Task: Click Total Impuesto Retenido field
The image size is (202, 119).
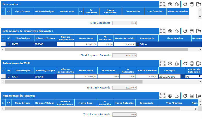Action: [124, 55]
